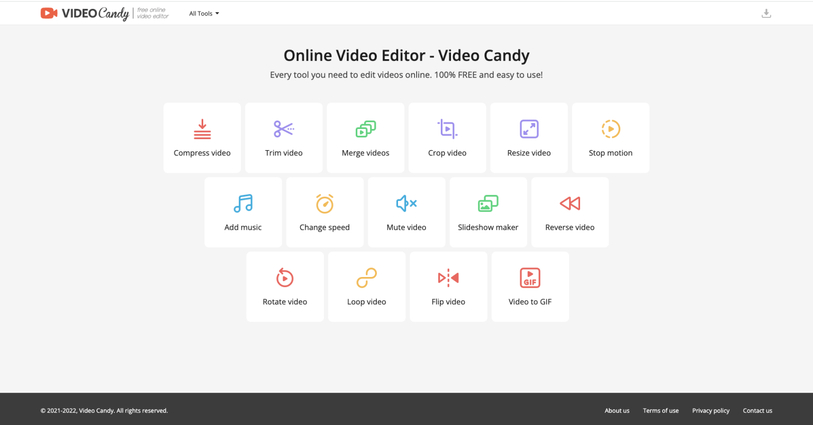Select the Compress video tool

(x=202, y=137)
